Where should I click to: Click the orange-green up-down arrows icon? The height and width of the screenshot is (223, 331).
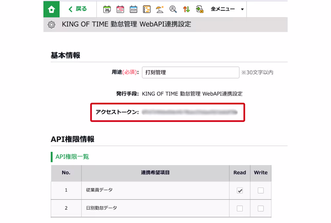point(186,9)
